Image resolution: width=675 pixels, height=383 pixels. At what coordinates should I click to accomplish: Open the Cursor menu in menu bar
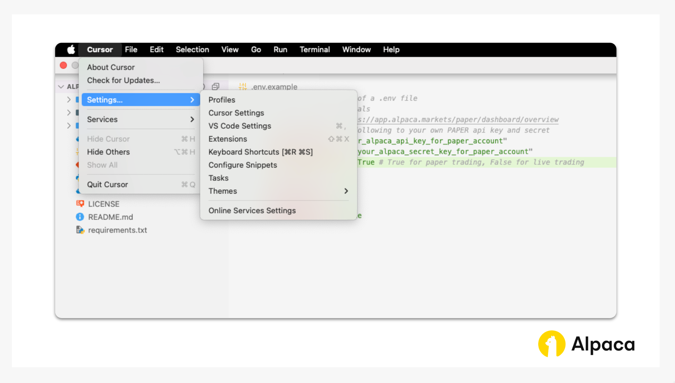[100, 50]
